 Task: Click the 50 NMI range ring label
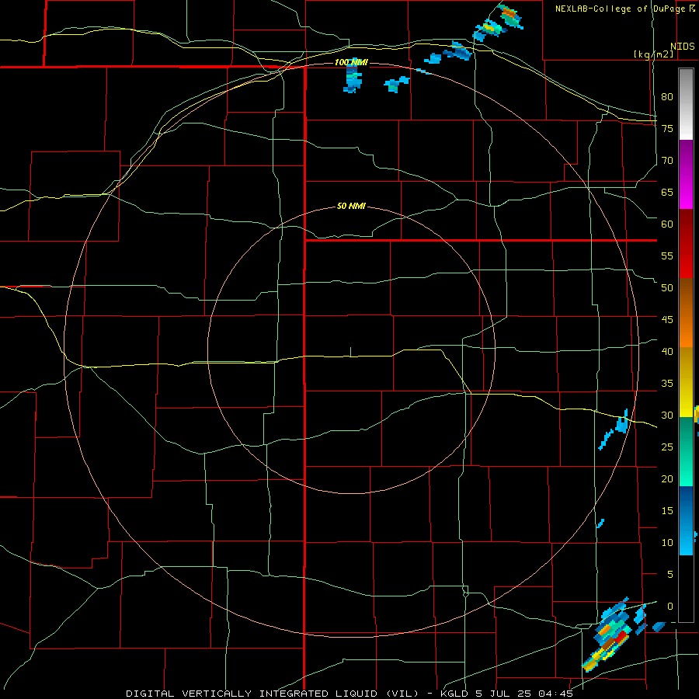tap(351, 206)
